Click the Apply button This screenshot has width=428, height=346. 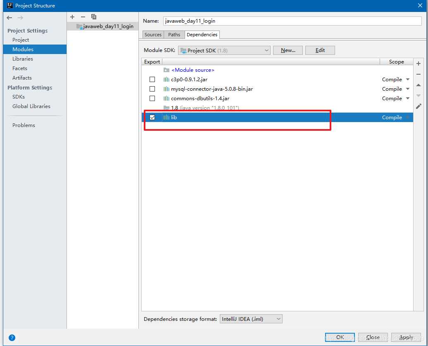click(x=406, y=337)
